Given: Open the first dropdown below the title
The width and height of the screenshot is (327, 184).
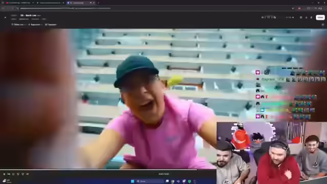Looking at the screenshot, I should (19, 25).
